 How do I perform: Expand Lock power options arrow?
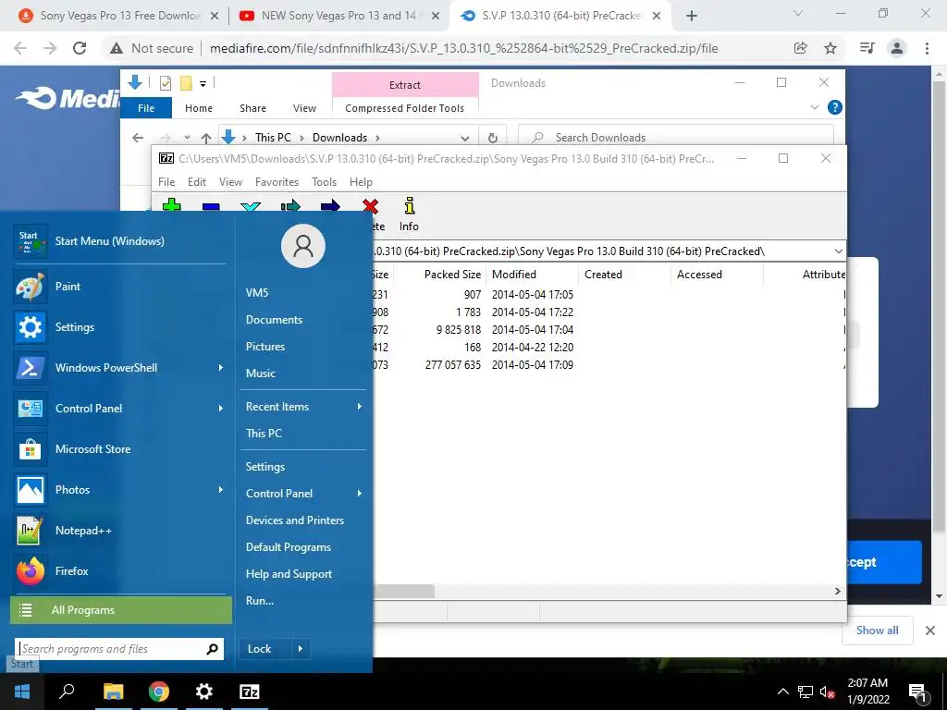(x=301, y=649)
